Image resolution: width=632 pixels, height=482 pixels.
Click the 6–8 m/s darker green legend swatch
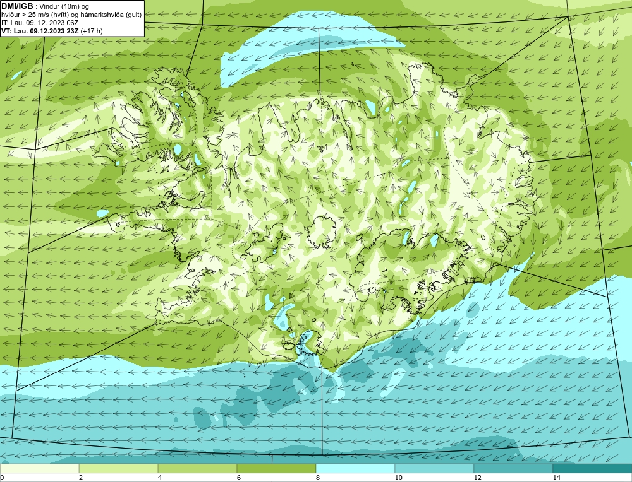click(x=277, y=468)
